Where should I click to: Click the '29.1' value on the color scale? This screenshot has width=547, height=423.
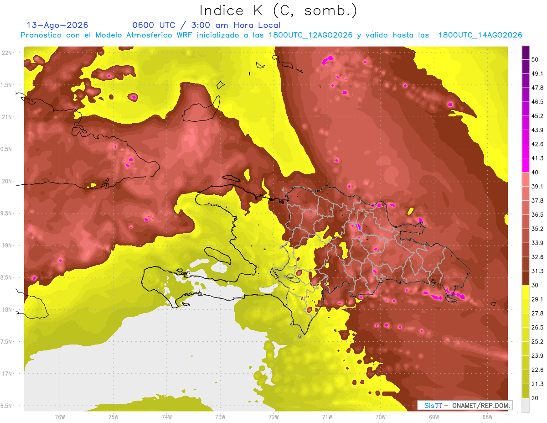[x=537, y=299]
